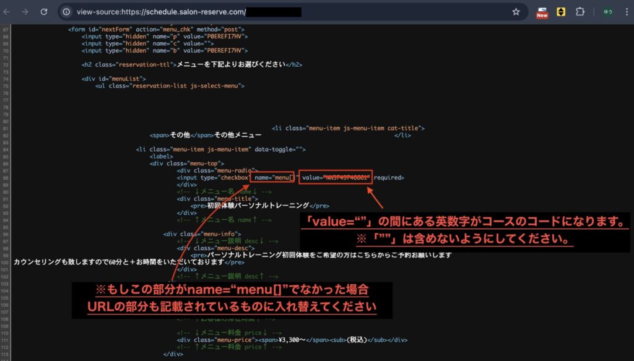Click the browser forward arrow

click(x=25, y=12)
